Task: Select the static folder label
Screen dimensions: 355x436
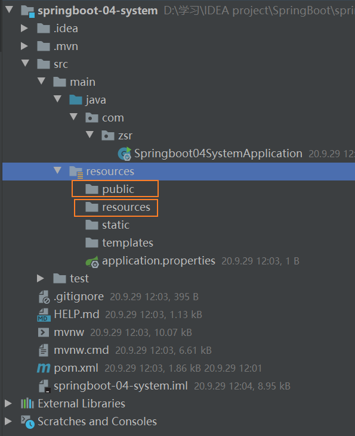Action: pyautogui.click(x=116, y=225)
